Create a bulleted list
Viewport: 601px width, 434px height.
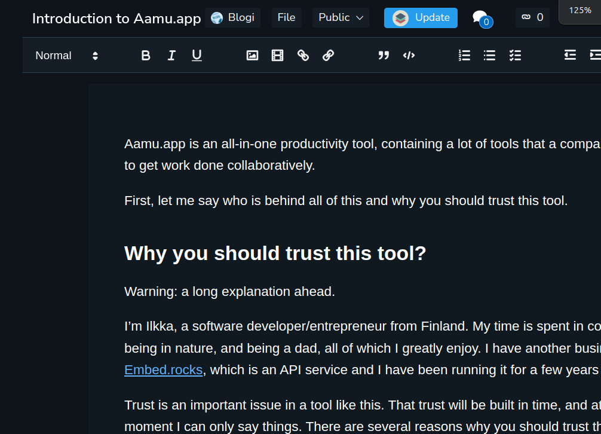(489, 56)
